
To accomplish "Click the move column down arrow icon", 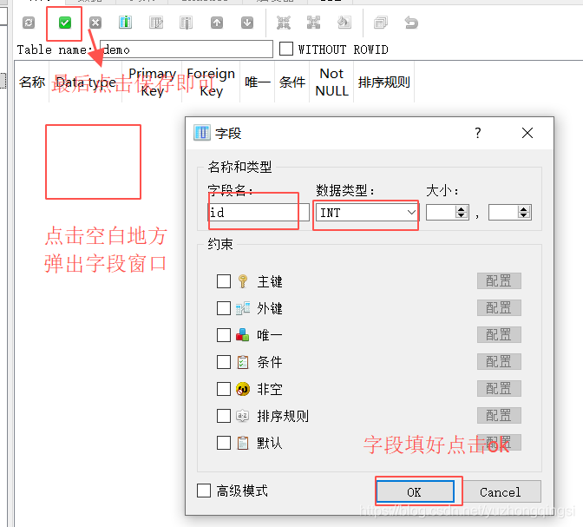I will (x=247, y=23).
